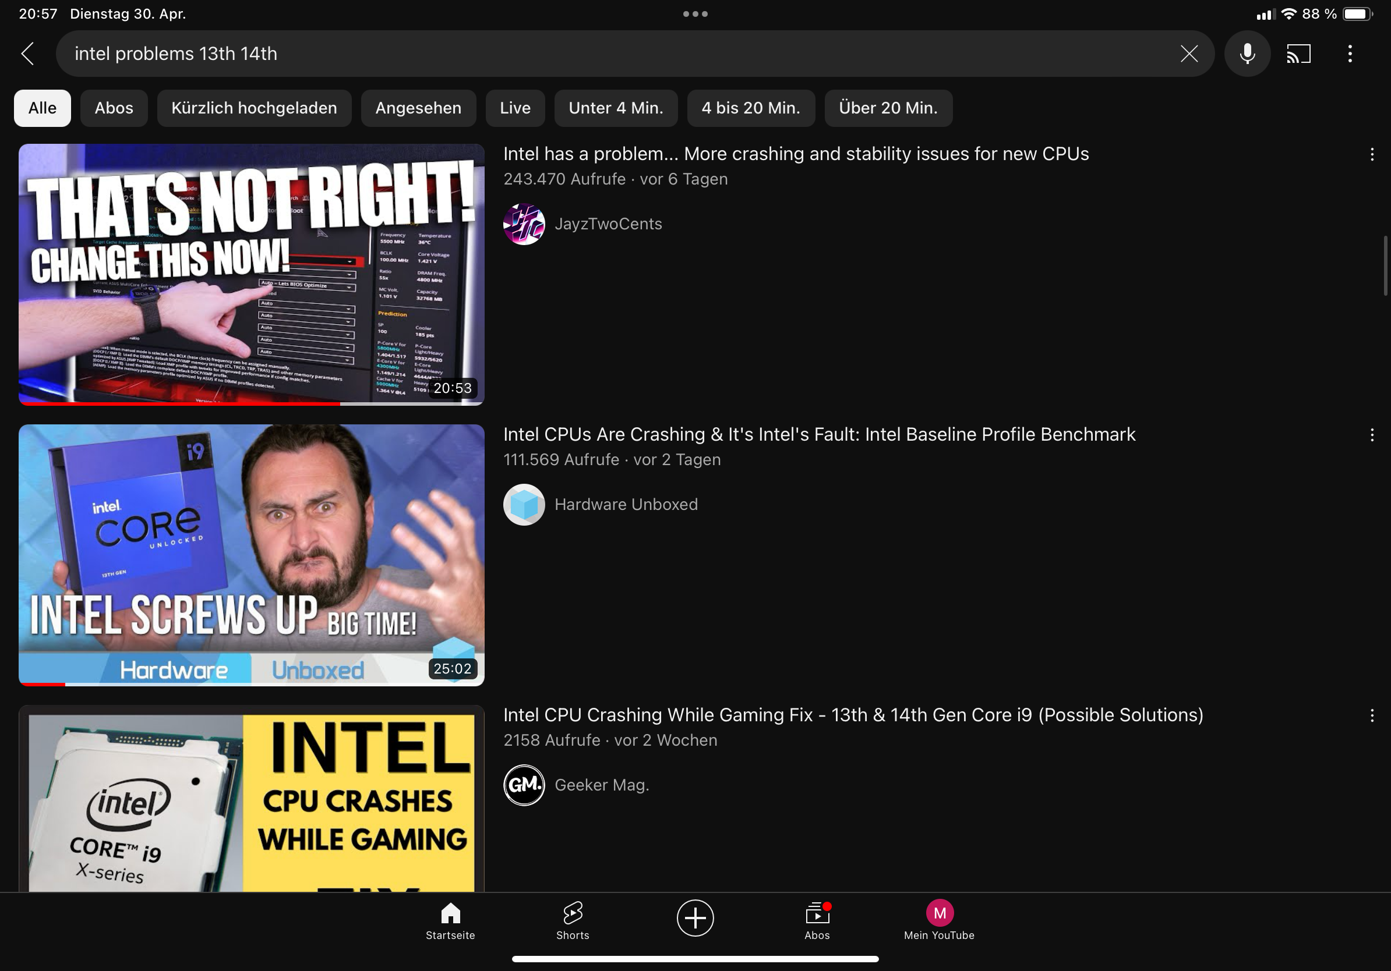Open the Intel Baseline Profile Benchmark video title
Screen dimensions: 1391x971
(x=819, y=435)
